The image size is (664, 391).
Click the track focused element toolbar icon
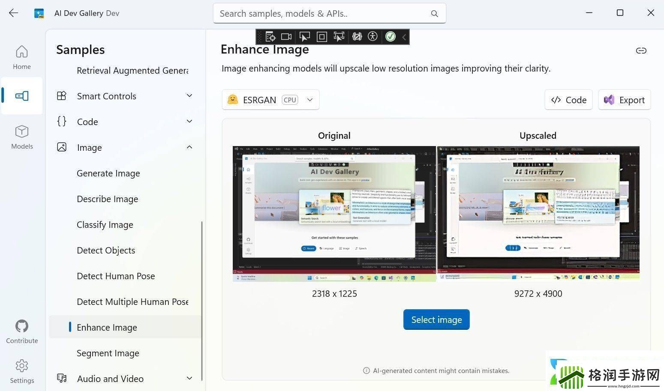pyautogui.click(x=339, y=36)
